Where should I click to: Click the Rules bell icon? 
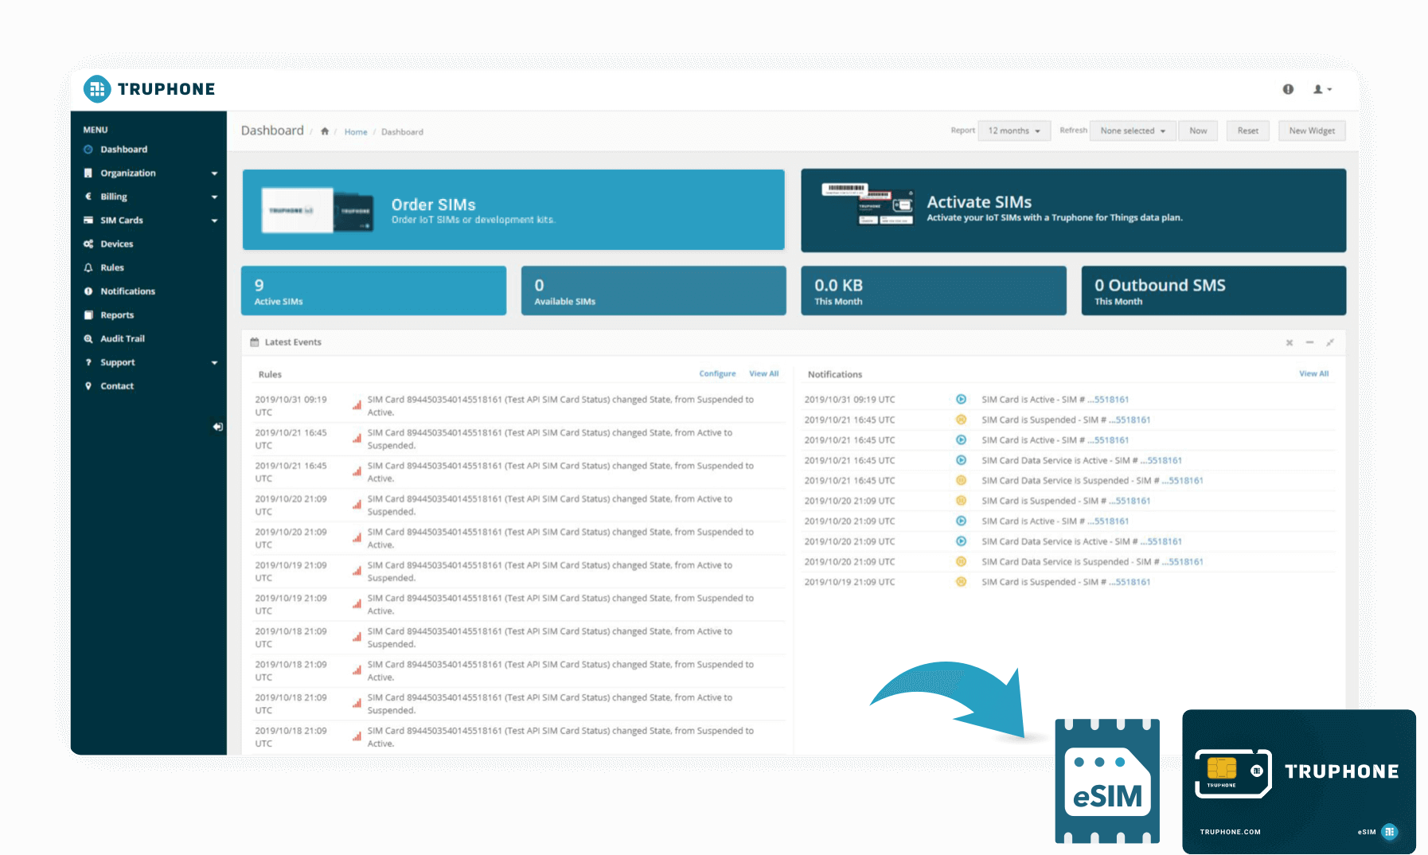[x=88, y=267]
